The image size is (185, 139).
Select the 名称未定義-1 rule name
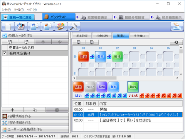pyautogui.click(x=20, y=53)
